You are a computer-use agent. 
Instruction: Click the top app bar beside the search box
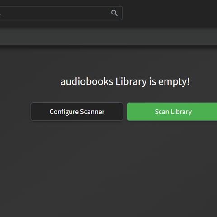(169, 14)
